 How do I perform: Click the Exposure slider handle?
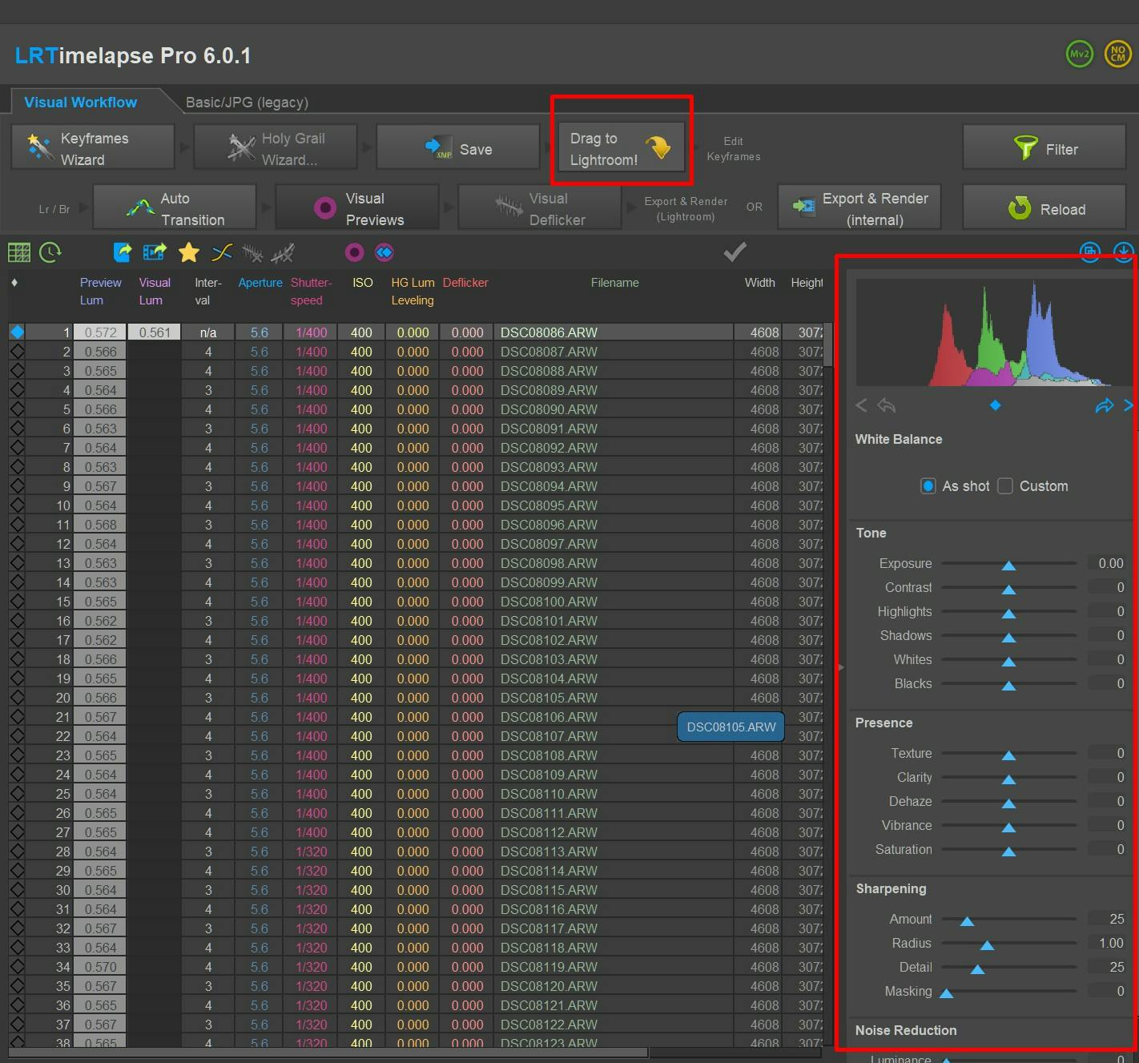click(x=1009, y=566)
